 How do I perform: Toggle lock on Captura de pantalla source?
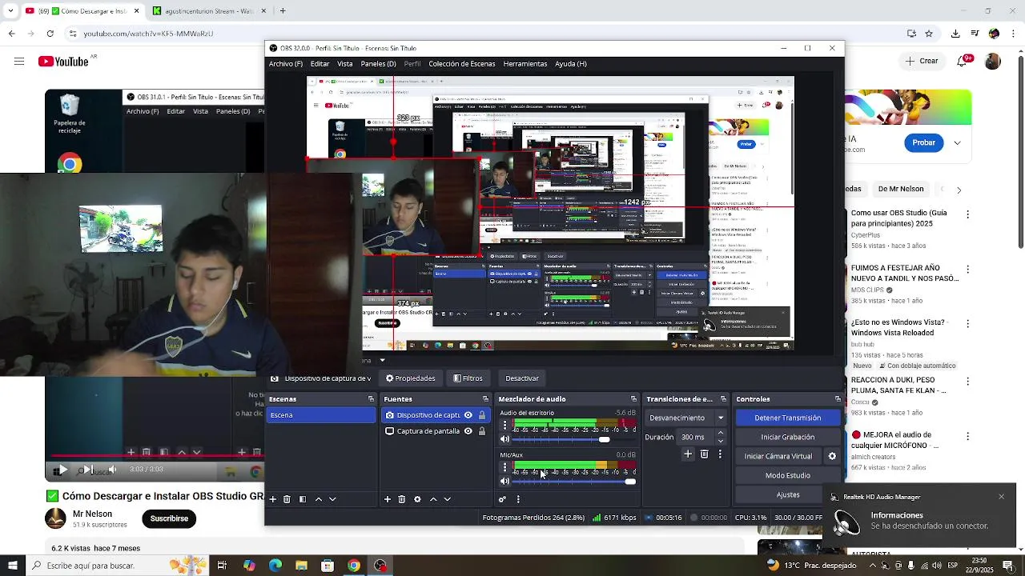tap(482, 431)
